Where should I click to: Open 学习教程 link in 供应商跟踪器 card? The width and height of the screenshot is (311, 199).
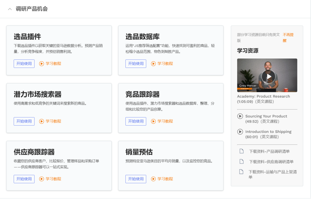point(53,179)
